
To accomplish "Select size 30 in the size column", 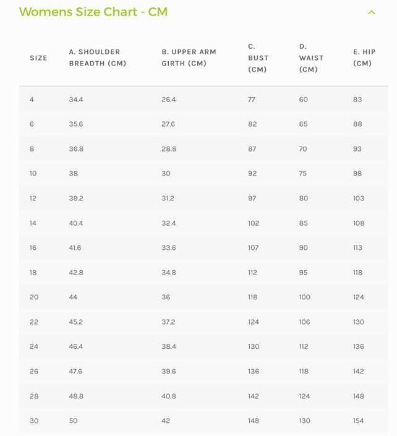I will pyautogui.click(x=34, y=421).
